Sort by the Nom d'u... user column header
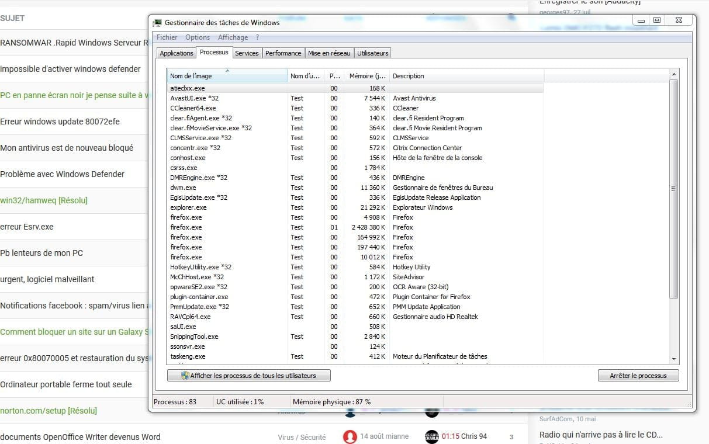 click(x=306, y=76)
